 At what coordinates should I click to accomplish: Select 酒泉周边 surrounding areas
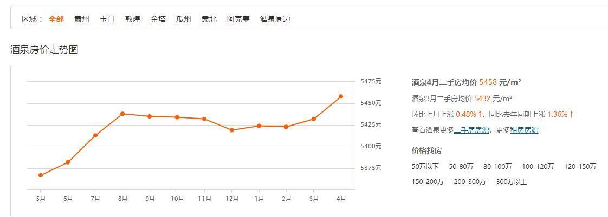[275, 19]
